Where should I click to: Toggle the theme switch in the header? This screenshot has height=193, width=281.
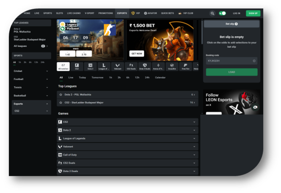(x=222, y=13)
